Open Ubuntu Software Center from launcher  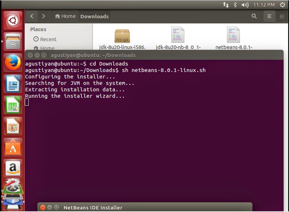pyautogui.click(x=13, y=148)
